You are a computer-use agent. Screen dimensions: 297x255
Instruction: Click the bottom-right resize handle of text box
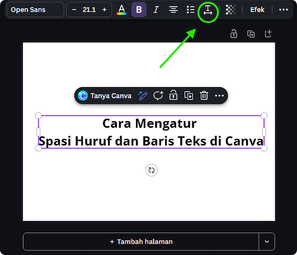(x=264, y=148)
